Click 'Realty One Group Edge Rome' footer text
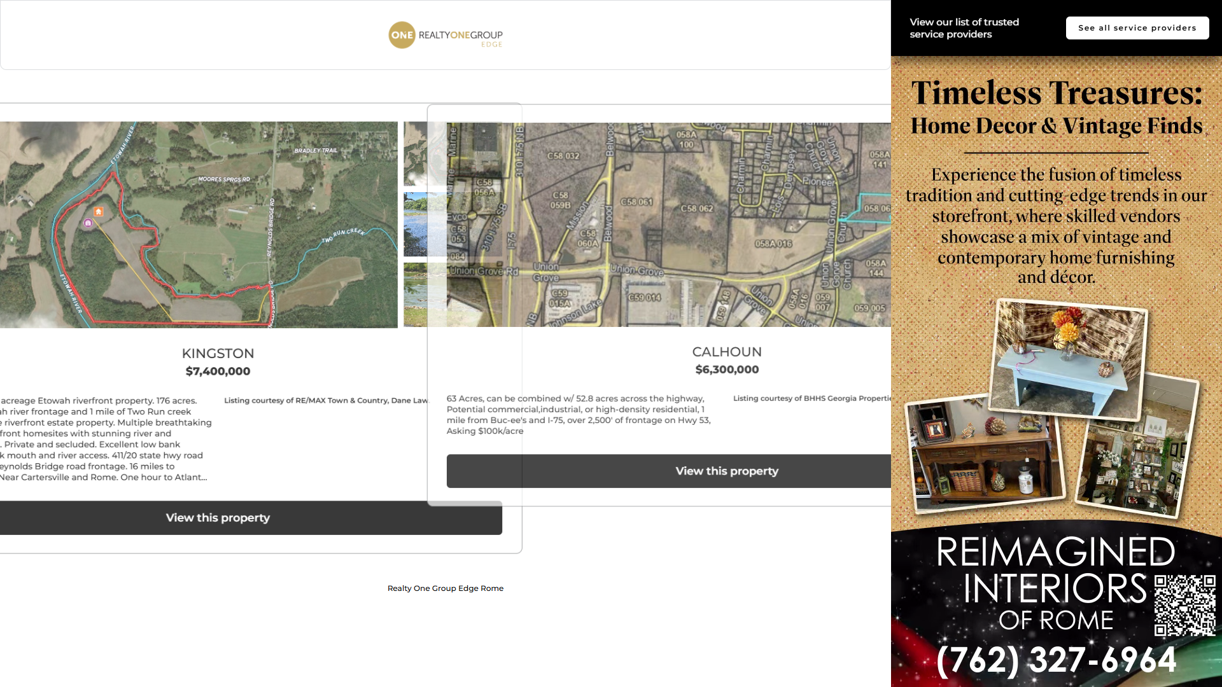 (x=445, y=588)
